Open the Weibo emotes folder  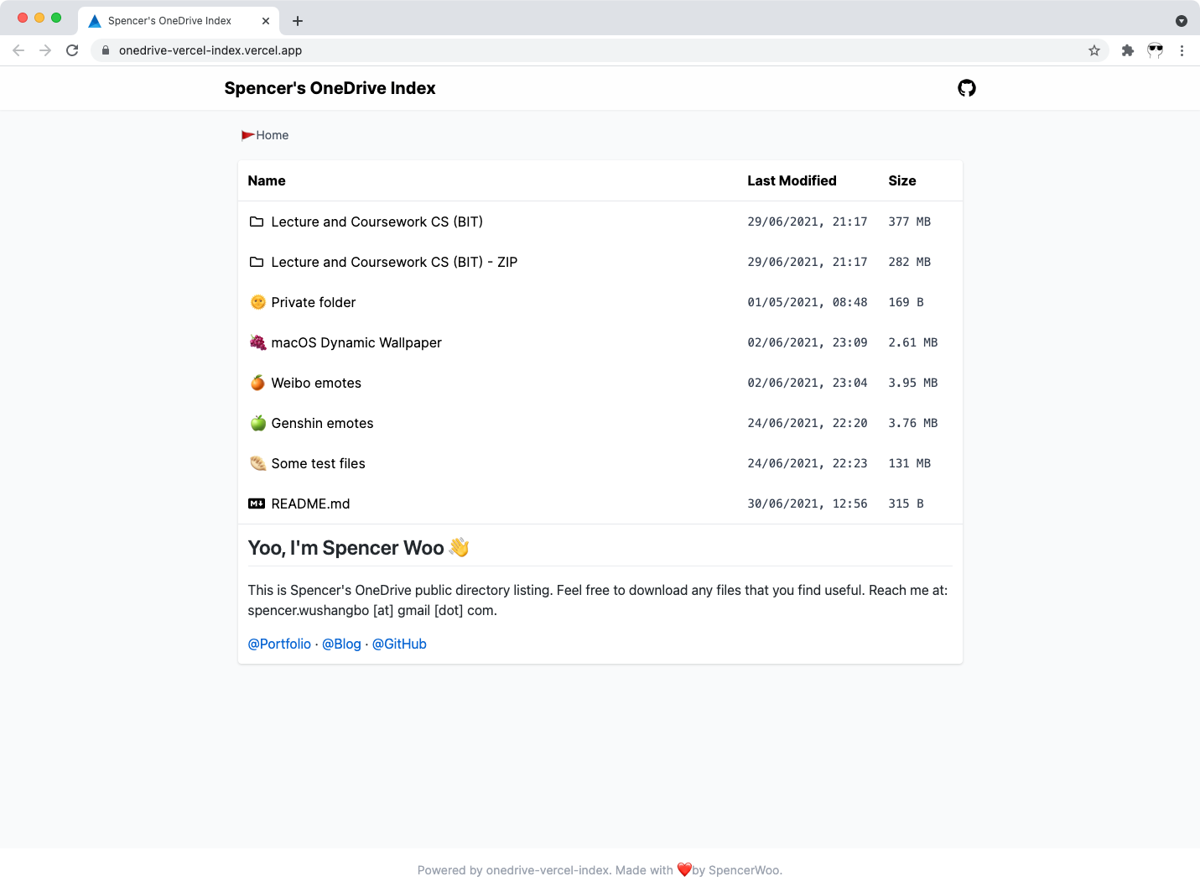[316, 383]
